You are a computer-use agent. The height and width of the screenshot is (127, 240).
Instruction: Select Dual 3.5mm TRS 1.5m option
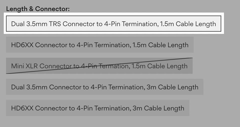[113, 24]
